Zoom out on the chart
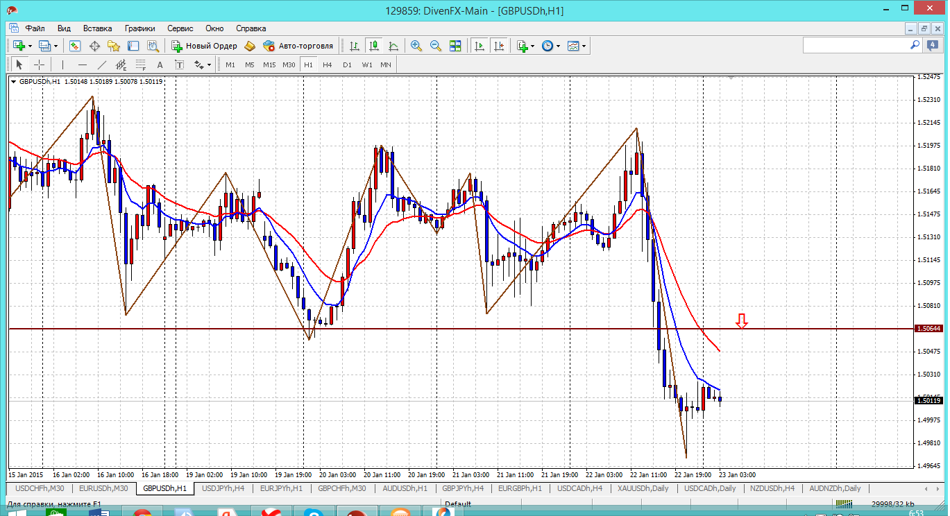The width and height of the screenshot is (950, 516). (x=436, y=46)
